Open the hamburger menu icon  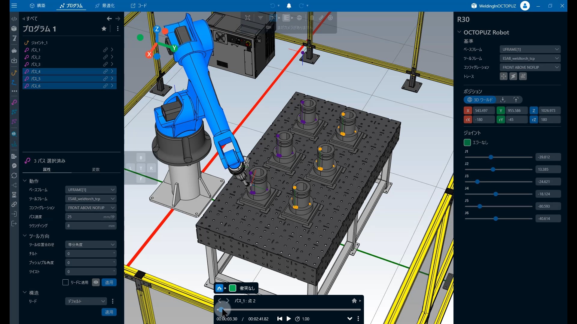[14, 6]
